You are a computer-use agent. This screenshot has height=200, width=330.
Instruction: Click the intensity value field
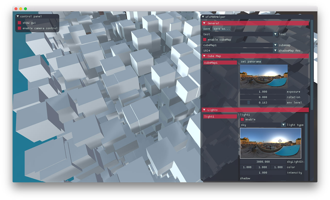(x=263, y=172)
